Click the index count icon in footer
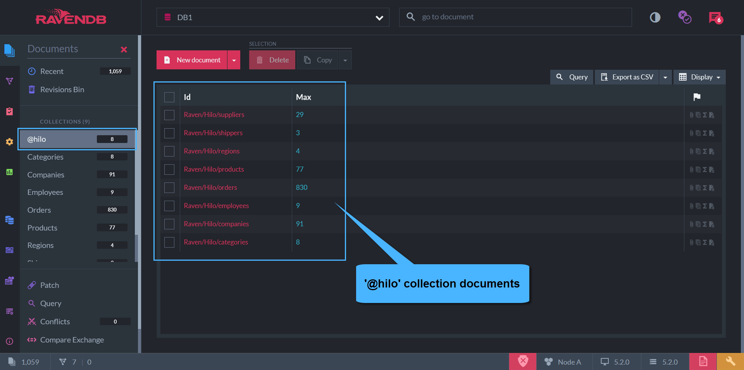The width and height of the screenshot is (744, 370). coord(62,361)
